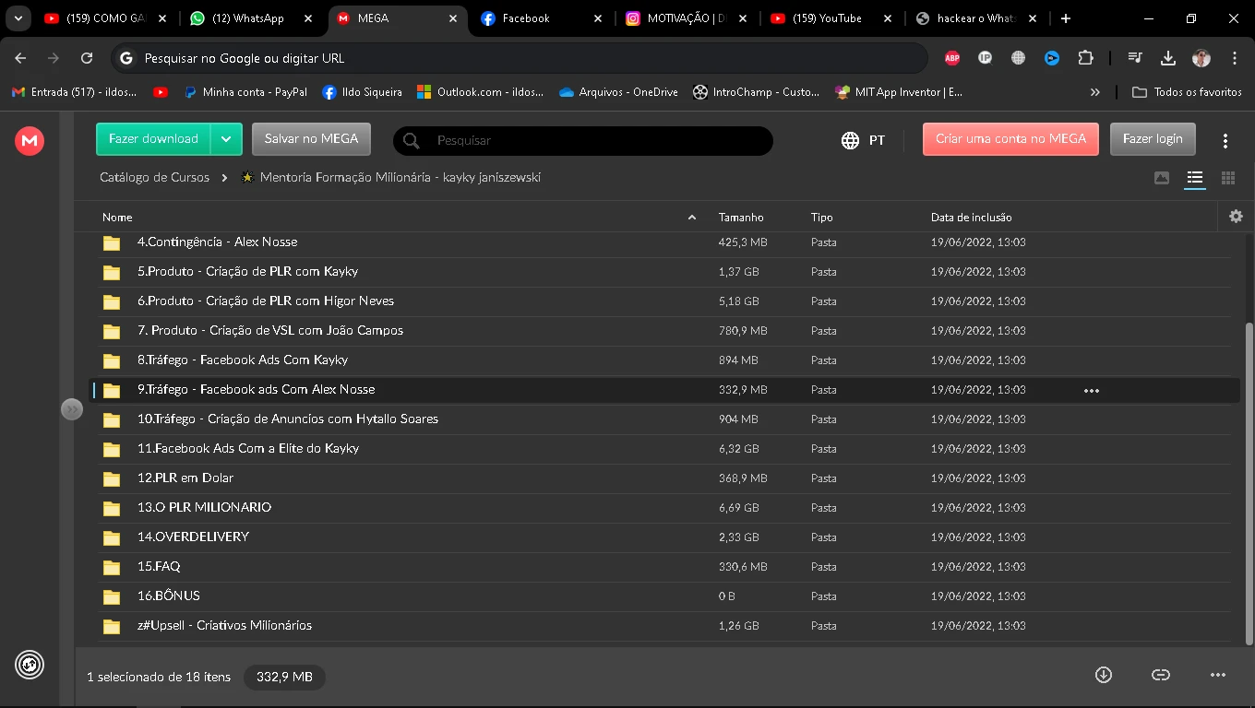Image resolution: width=1255 pixels, height=708 pixels.
Task: Open three-dot menu in bottom bar
Action: (1218, 675)
